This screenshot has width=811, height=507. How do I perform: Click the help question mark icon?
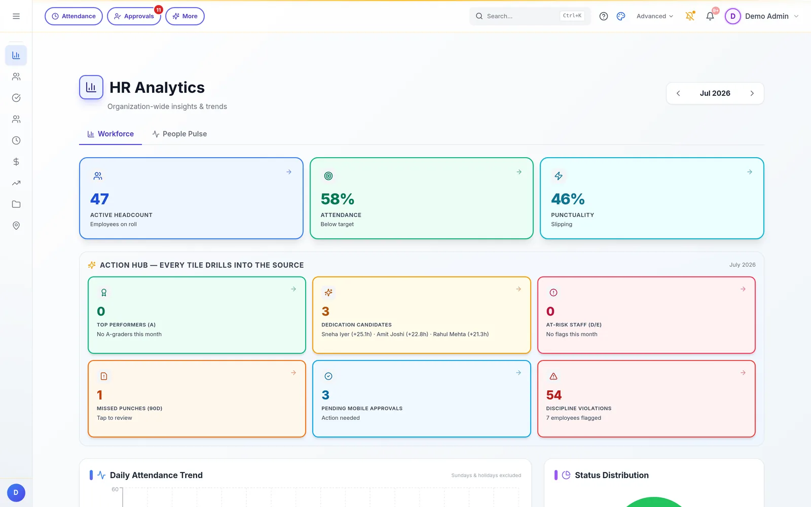604,16
